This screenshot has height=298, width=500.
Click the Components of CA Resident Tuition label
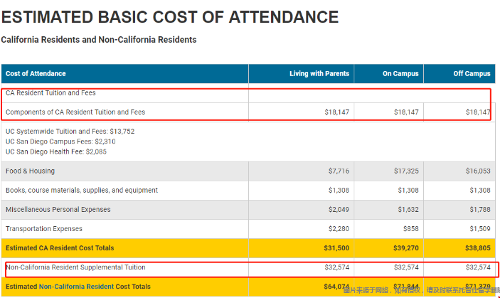click(x=75, y=112)
